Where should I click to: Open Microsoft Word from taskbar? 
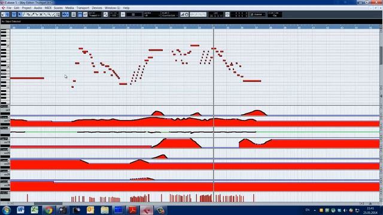pyautogui.click(x=20, y=210)
